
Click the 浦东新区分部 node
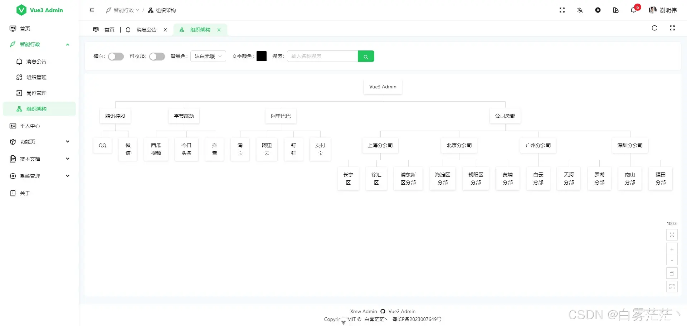[408, 179]
